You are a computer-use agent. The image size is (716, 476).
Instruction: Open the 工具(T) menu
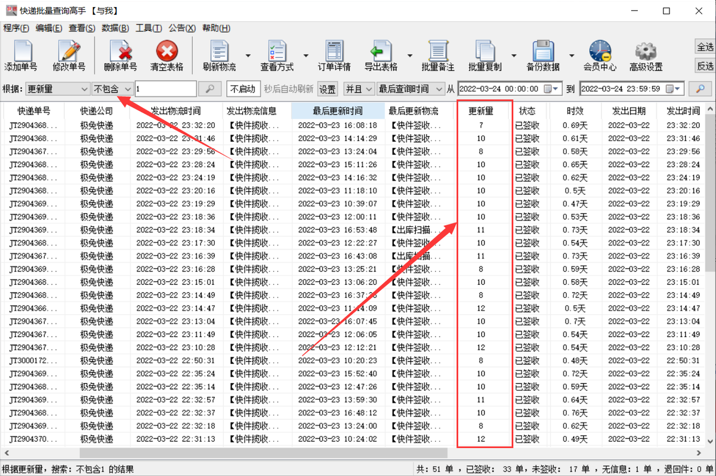[149, 28]
